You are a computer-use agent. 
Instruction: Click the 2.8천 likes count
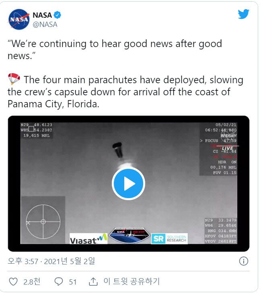point(32,282)
